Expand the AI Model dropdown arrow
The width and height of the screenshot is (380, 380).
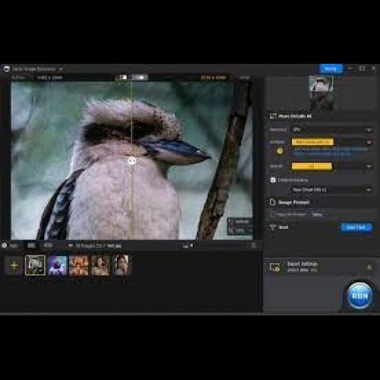369,142
